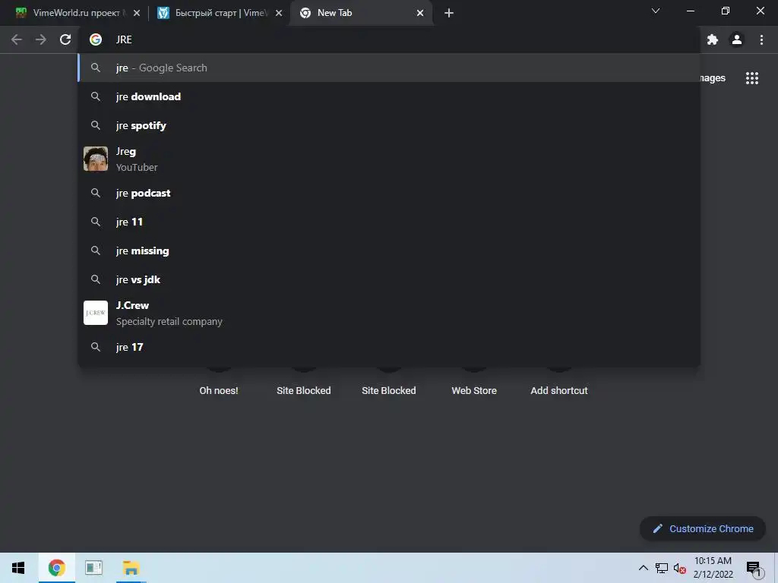Viewport: 778px width, 583px height.
Task: Open the Extensions puzzle icon
Action: point(713,39)
